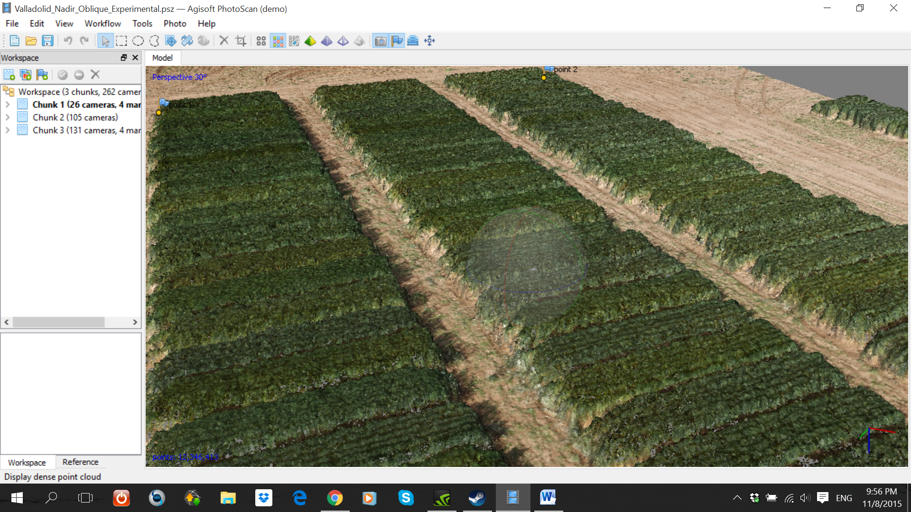911x512 pixels.
Task: Select the Circle Selection tool
Action: click(138, 41)
